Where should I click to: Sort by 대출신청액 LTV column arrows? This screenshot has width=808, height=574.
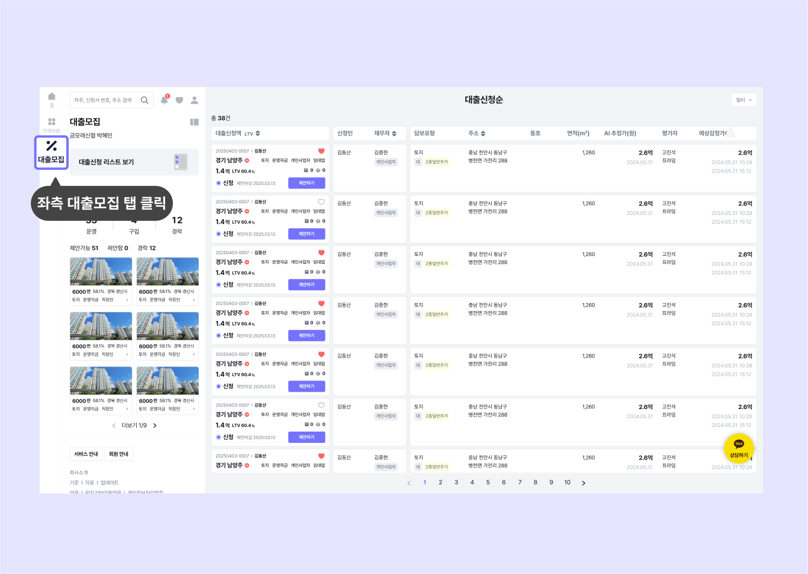click(x=258, y=133)
